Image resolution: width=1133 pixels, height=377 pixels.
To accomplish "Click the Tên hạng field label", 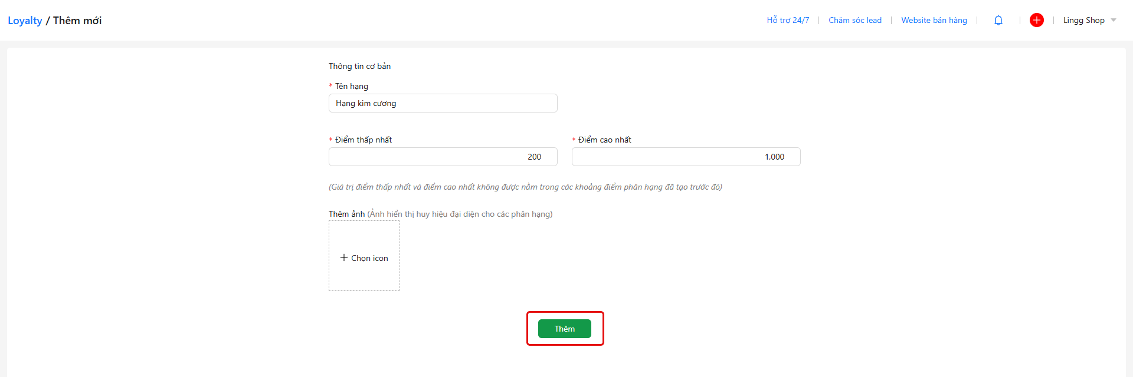I will 351,86.
